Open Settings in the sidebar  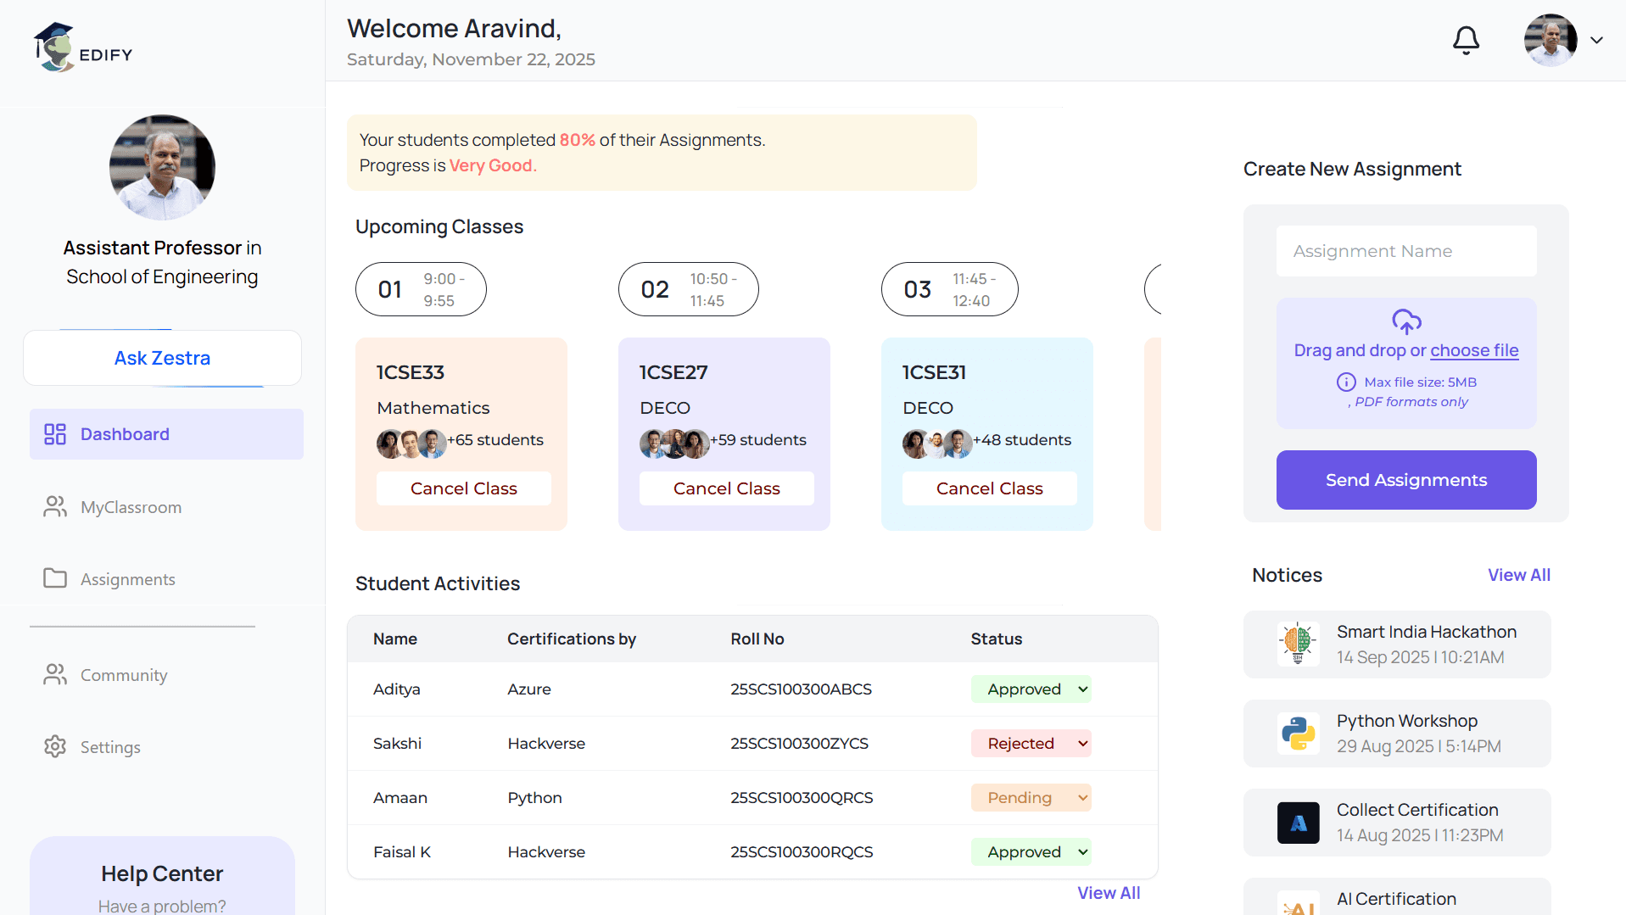point(166,747)
